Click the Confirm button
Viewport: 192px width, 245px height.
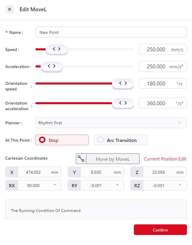(160, 230)
